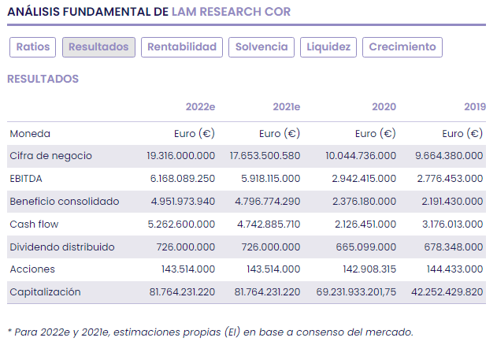Click the shares value 142.908.315
Viewport: 497px width, 345px height.
(x=369, y=269)
